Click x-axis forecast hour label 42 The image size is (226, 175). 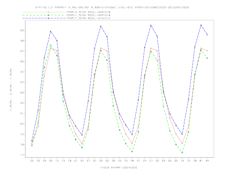pyautogui.click(x=120, y=161)
